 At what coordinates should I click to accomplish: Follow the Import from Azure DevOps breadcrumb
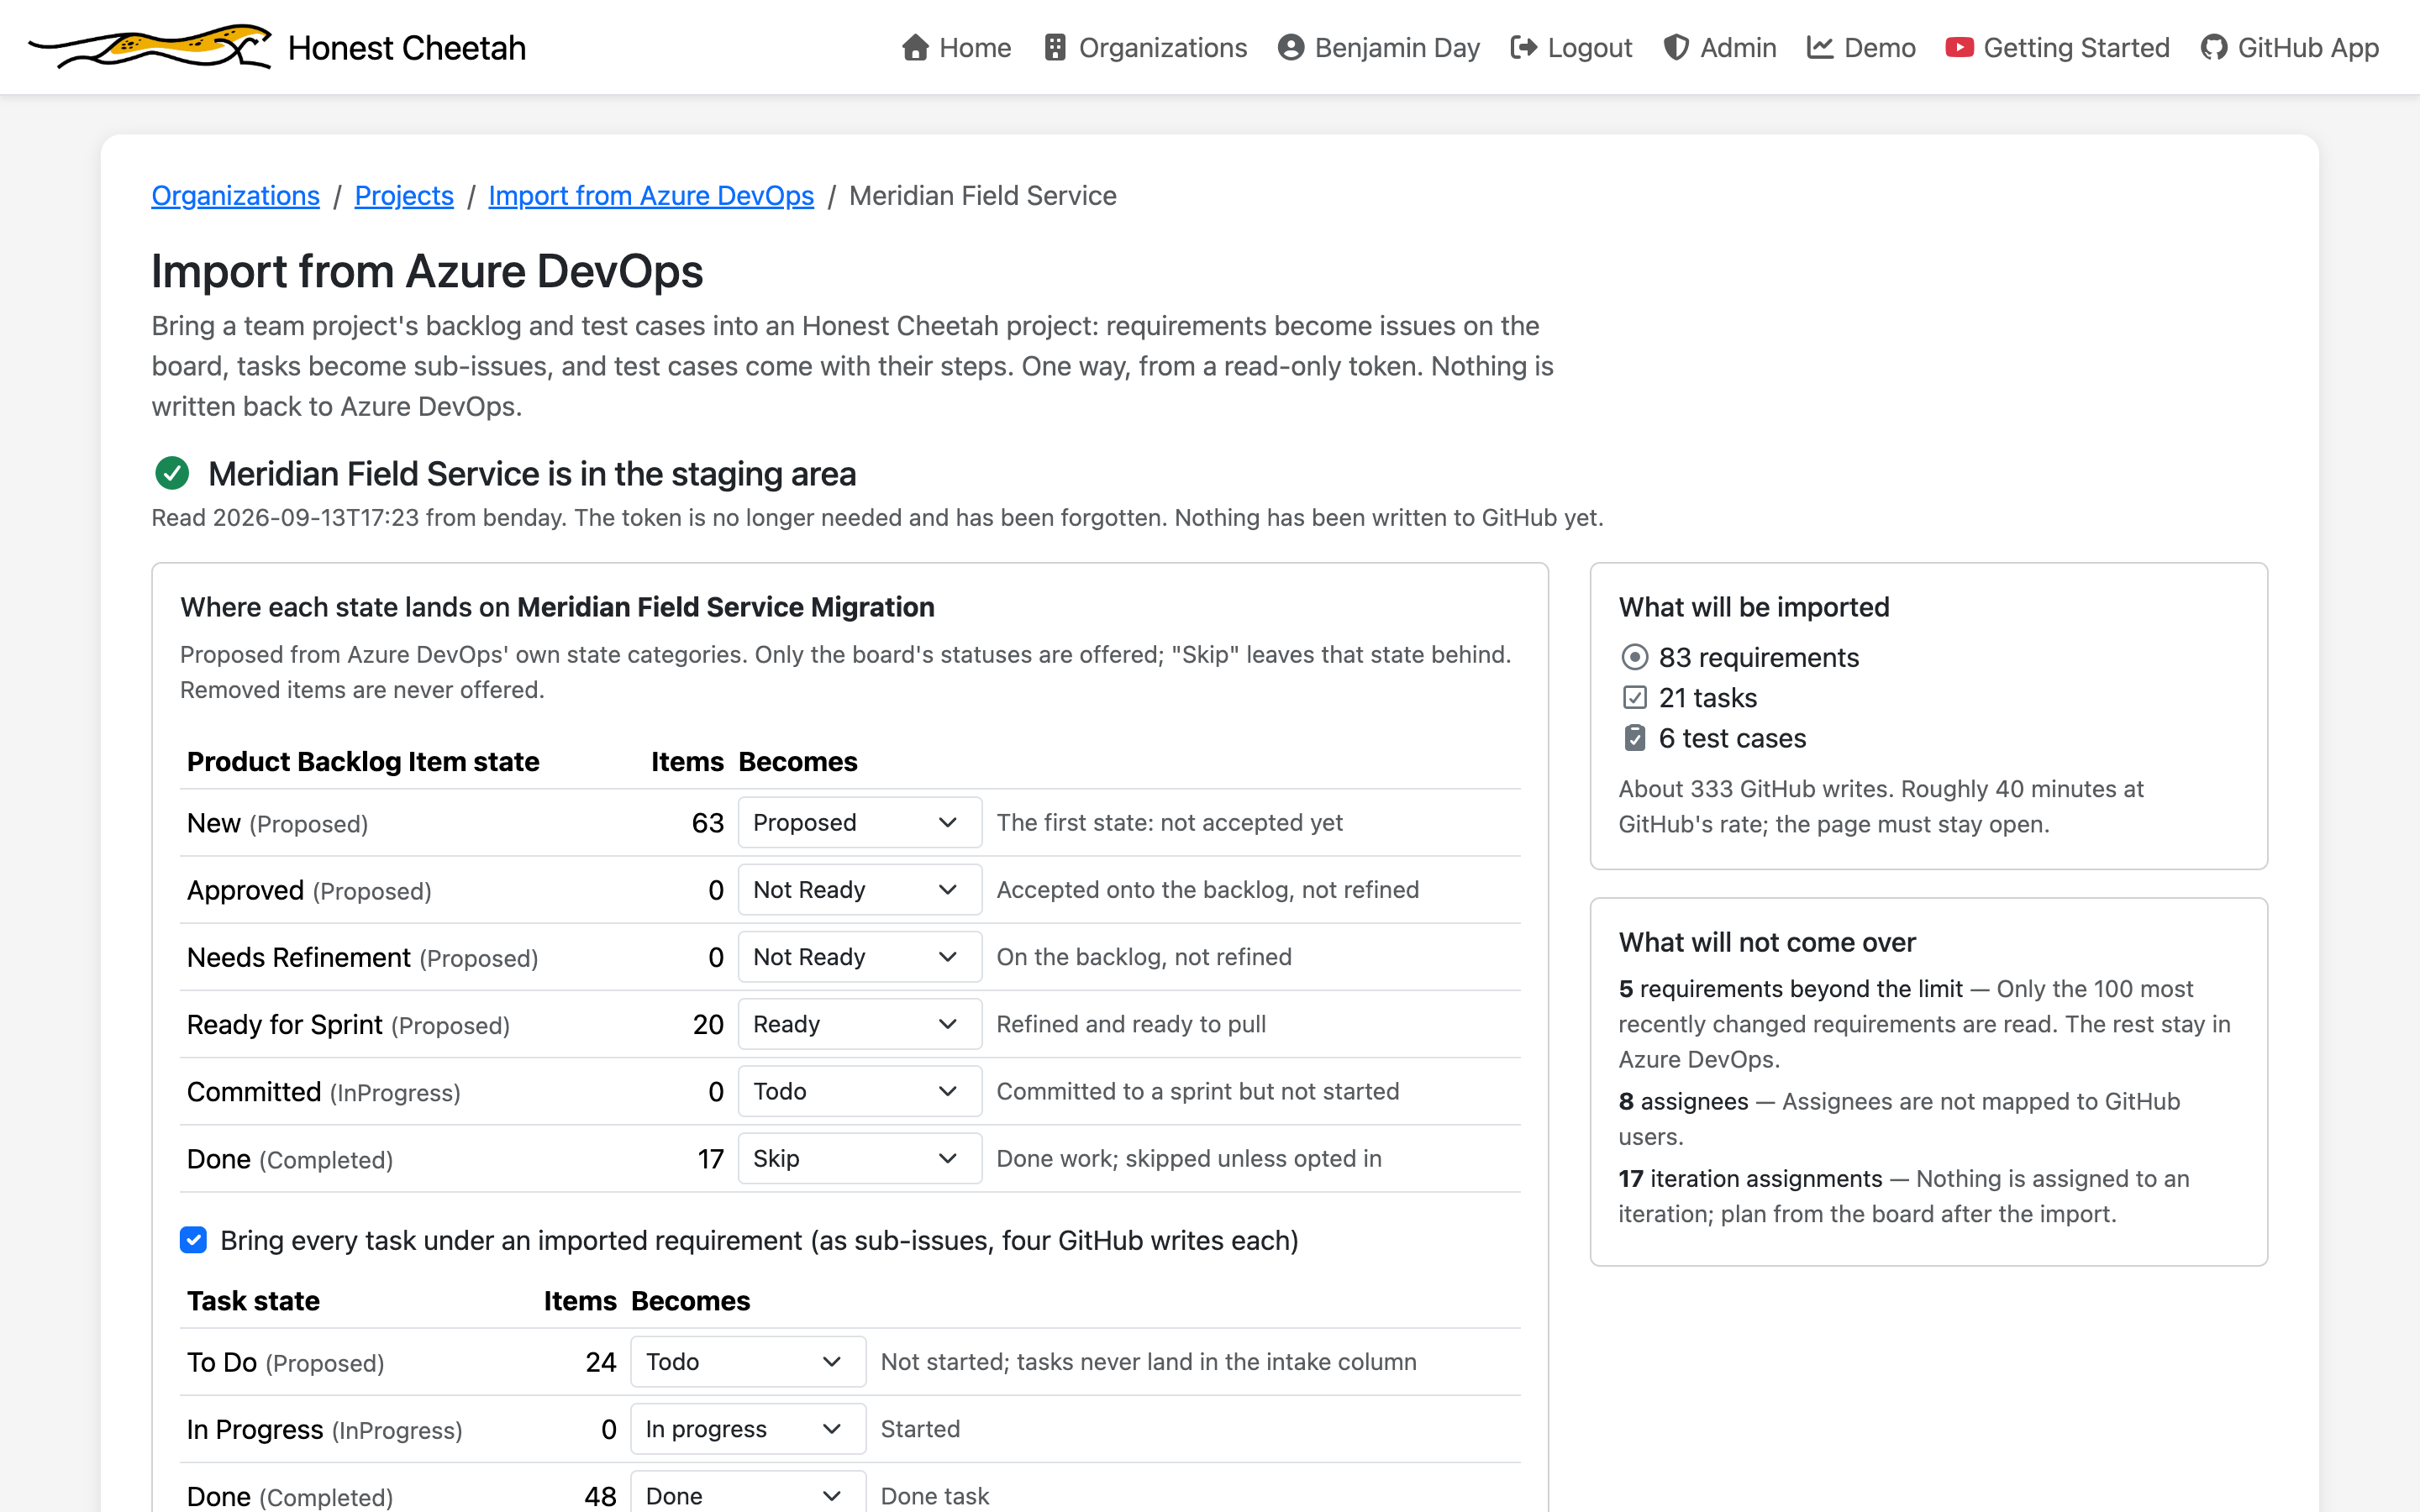tap(651, 195)
